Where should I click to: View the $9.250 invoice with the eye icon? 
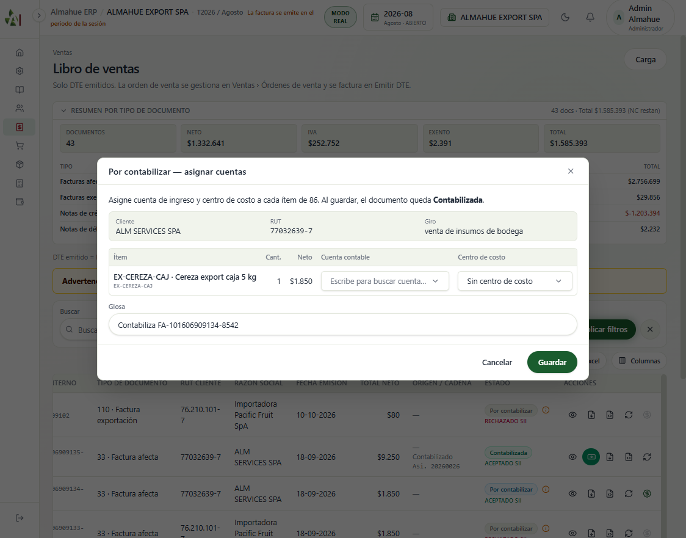(x=572, y=457)
